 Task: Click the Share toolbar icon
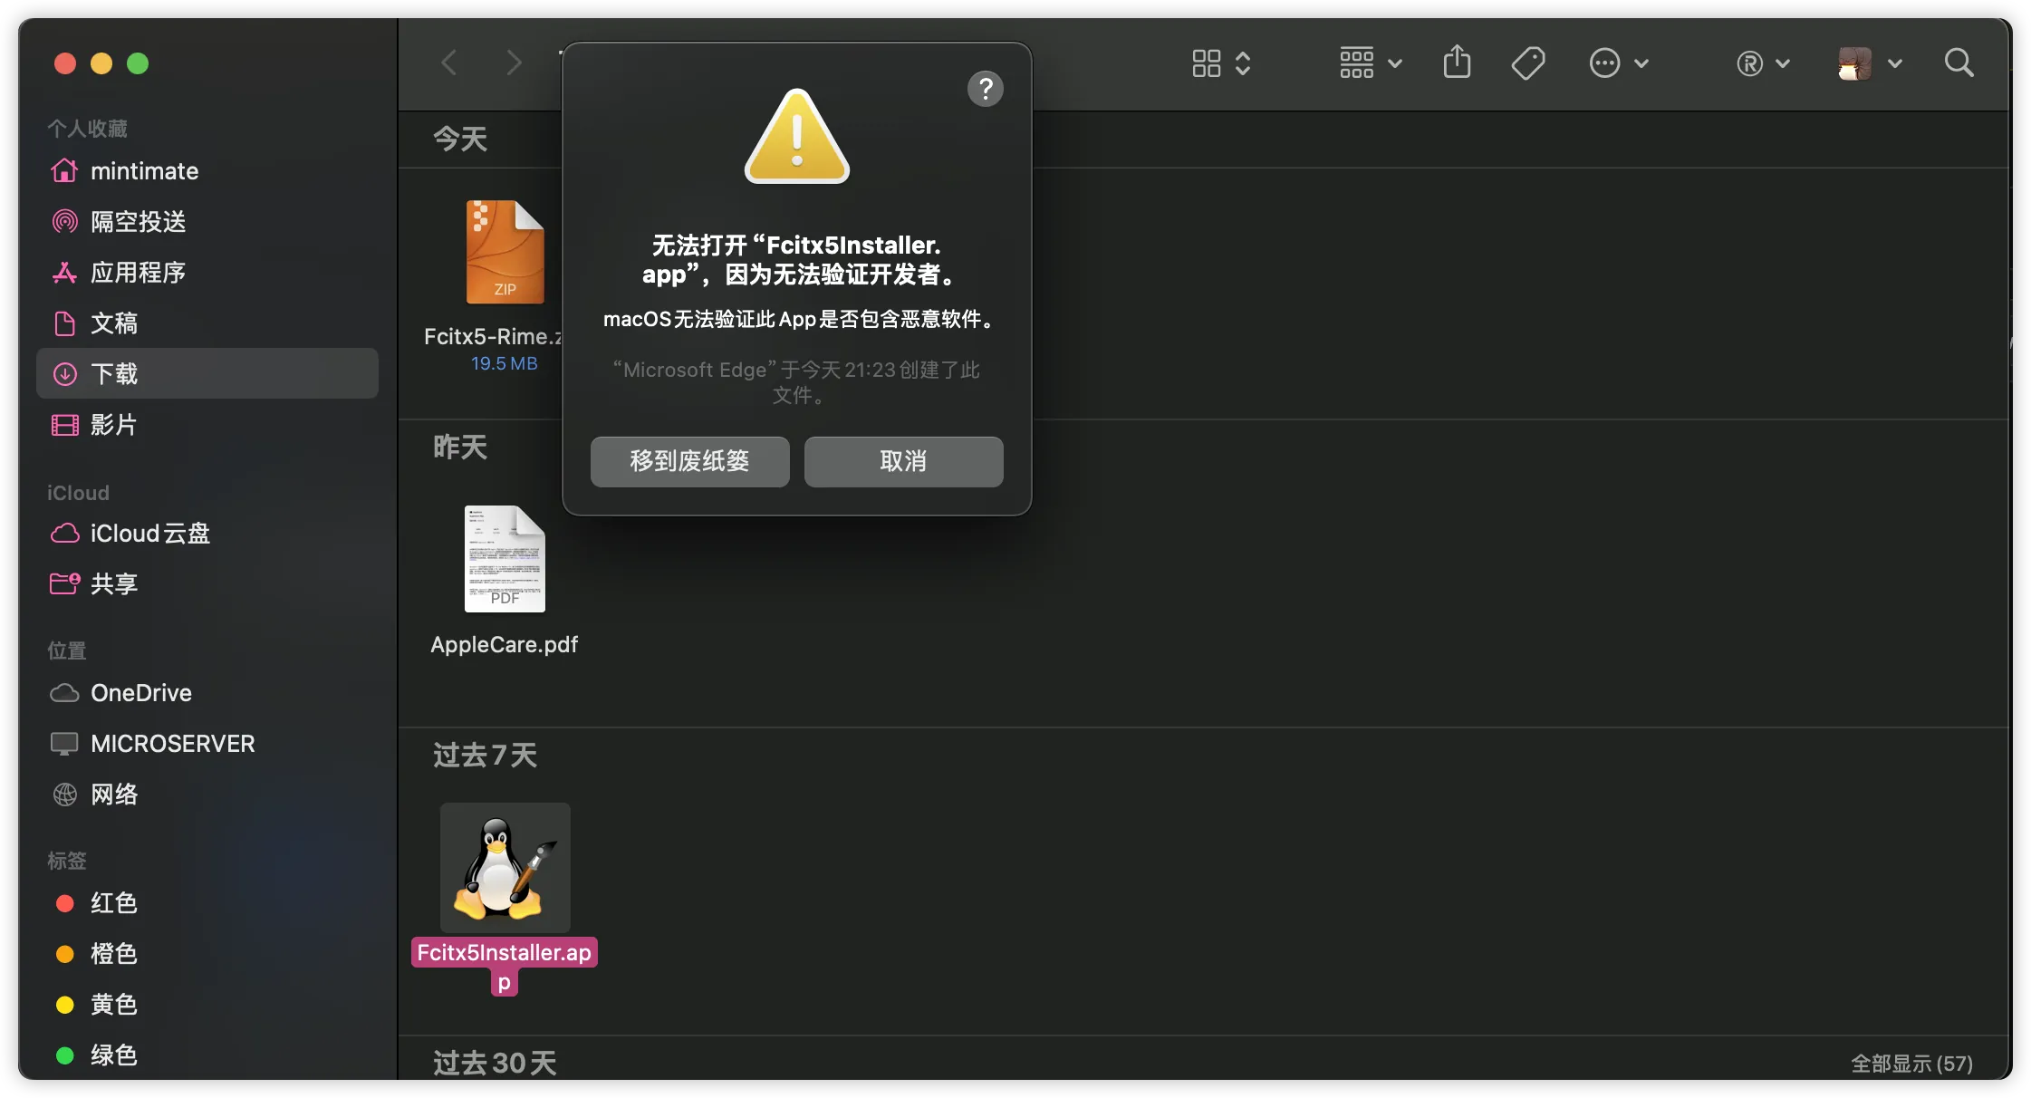point(1457,63)
